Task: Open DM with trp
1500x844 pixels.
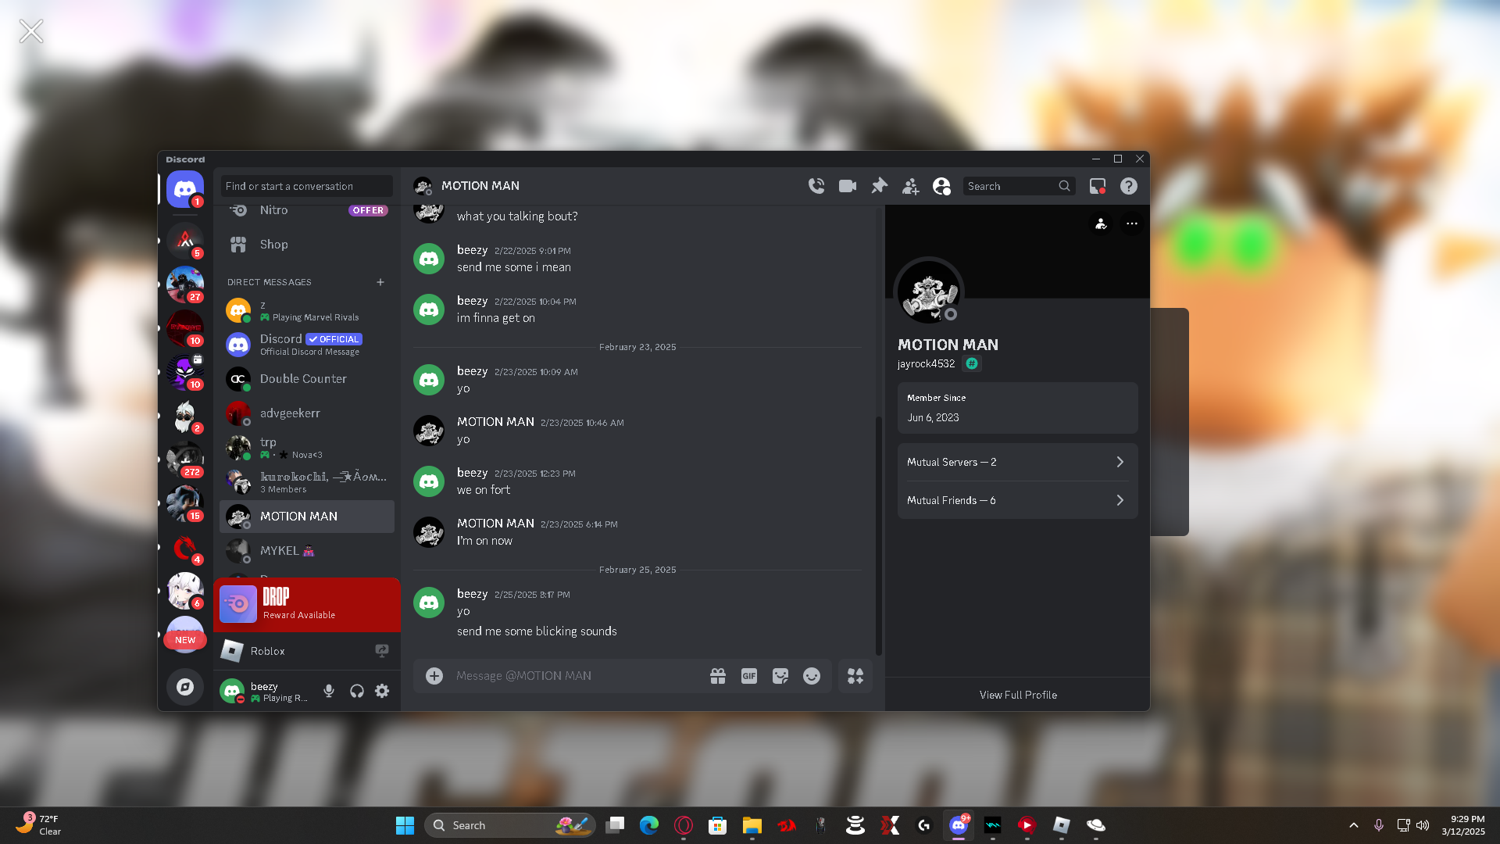Action: click(307, 448)
